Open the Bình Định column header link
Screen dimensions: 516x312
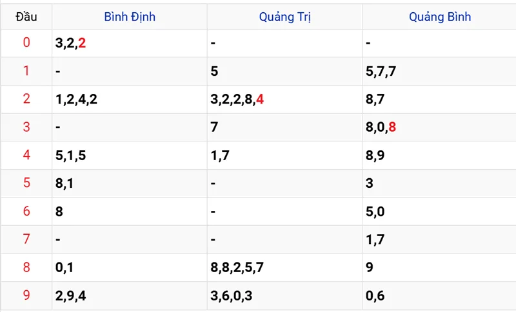coord(130,17)
